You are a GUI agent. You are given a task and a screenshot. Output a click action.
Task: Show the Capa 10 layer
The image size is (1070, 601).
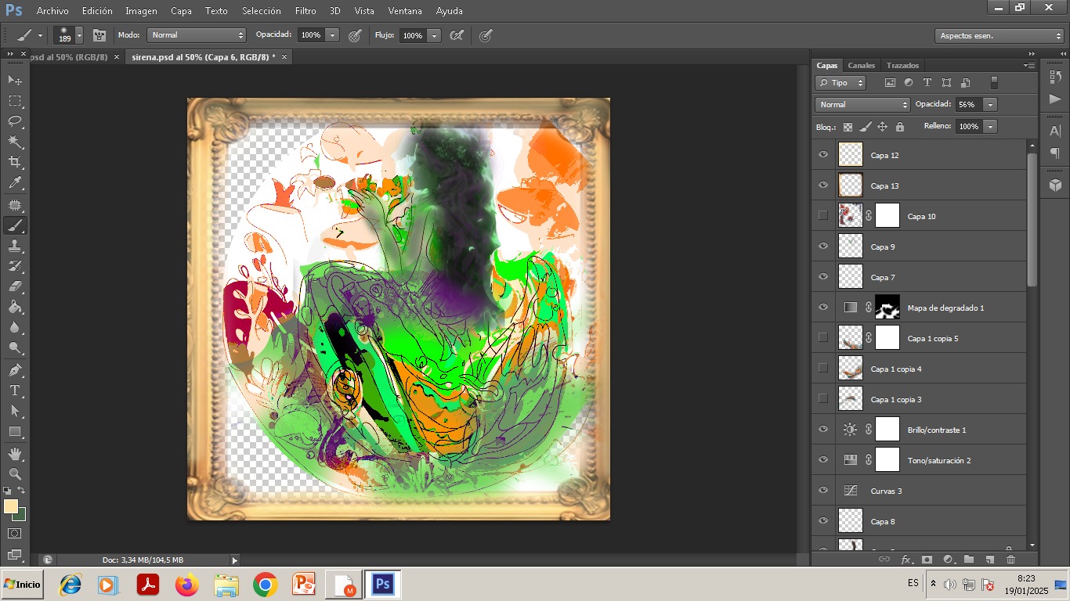(822, 216)
